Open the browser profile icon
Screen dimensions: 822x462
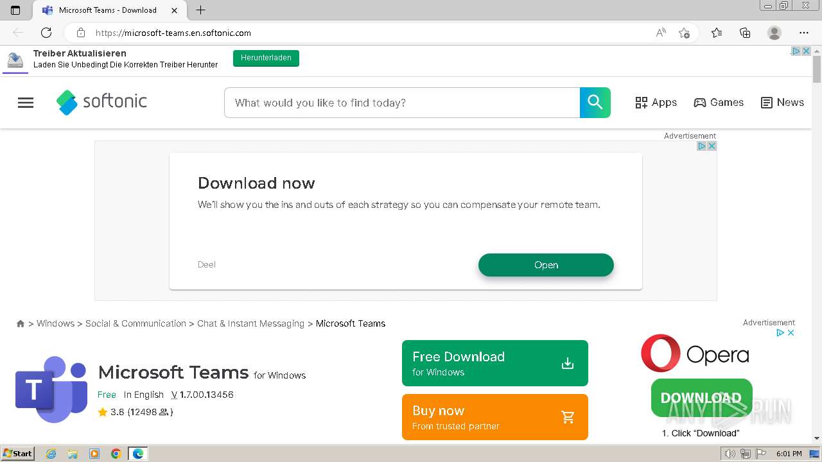tap(774, 33)
